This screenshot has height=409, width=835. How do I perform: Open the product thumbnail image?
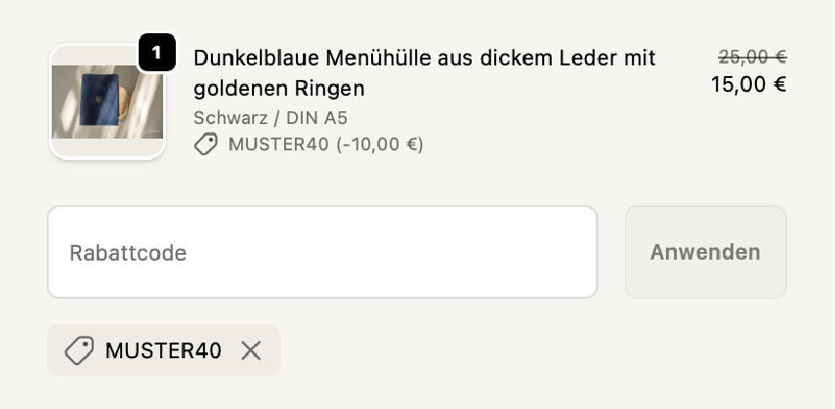click(x=106, y=102)
